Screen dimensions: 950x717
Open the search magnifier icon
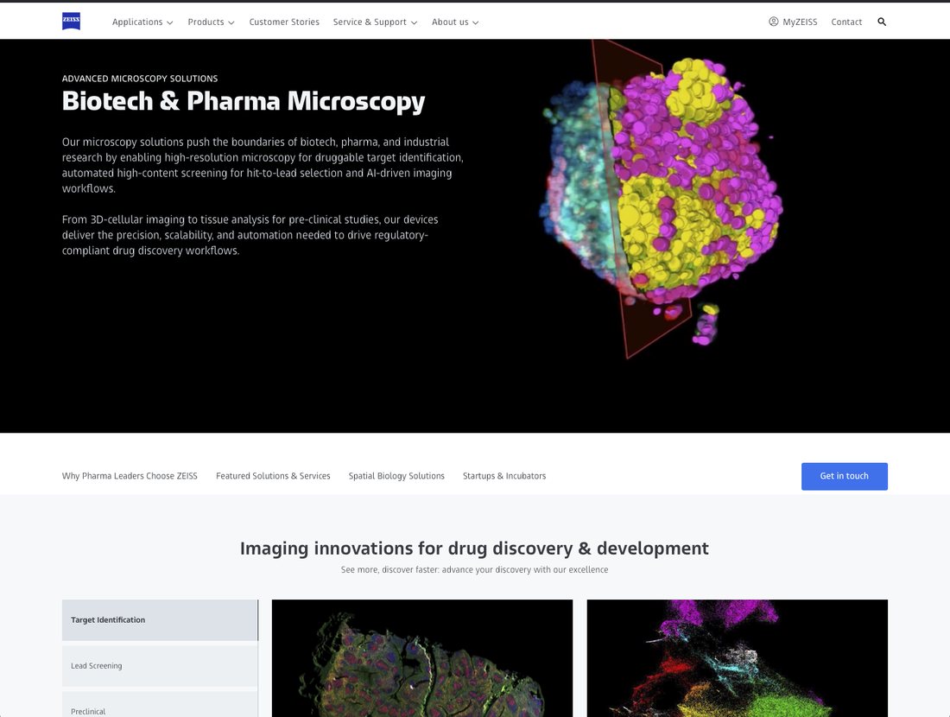pos(882,22)
